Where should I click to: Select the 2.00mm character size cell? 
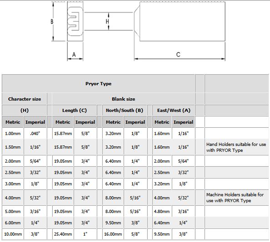[x=13, y=161]
